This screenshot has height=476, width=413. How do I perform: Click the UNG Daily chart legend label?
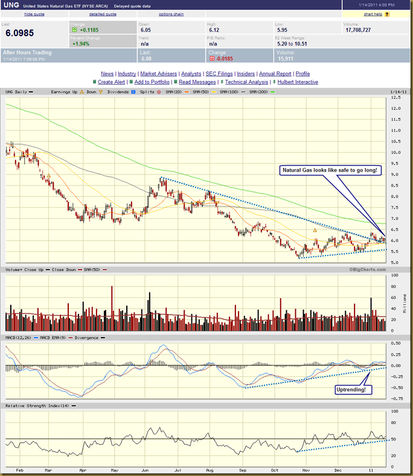tap(16, 92)
